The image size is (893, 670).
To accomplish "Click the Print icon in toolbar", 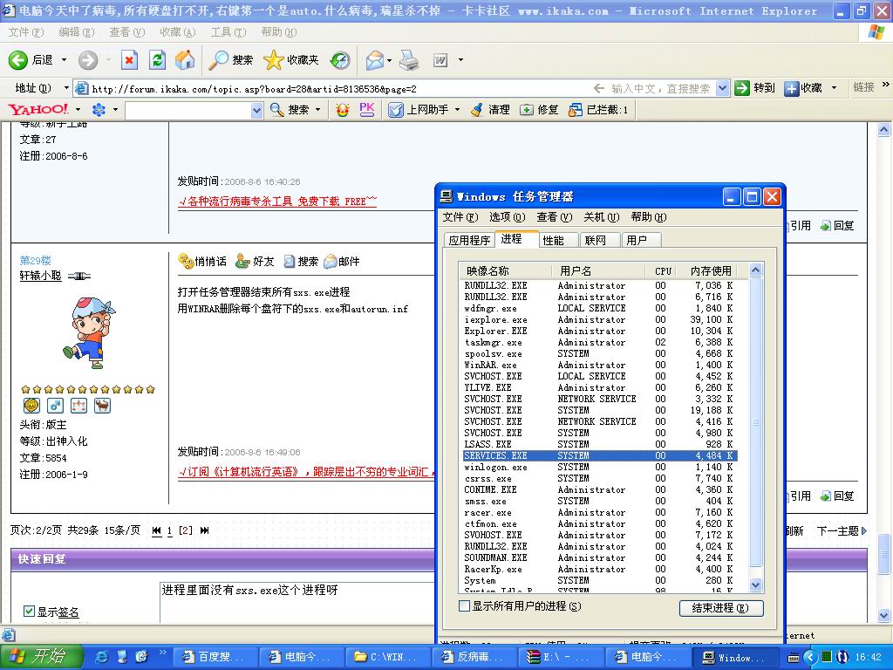I will [409, 60].
